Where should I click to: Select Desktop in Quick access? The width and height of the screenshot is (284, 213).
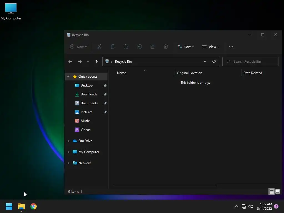coord(87,85)
